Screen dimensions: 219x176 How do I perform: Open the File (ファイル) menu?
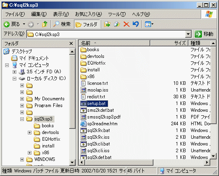point(15,14)
